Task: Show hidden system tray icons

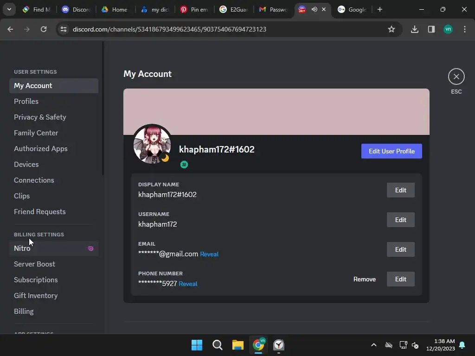Action: [x=374, y=345]
